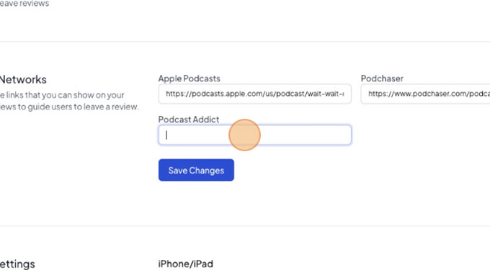This screenshot has height=270, width=490.
Task: Click the orange cursor highlight circle
Action: coord(244,135)
